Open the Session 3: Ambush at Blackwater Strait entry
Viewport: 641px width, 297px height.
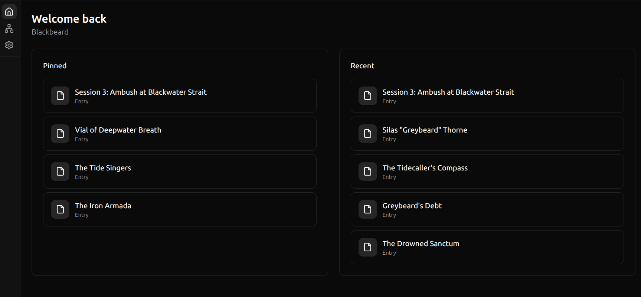[x=141, y=92]
